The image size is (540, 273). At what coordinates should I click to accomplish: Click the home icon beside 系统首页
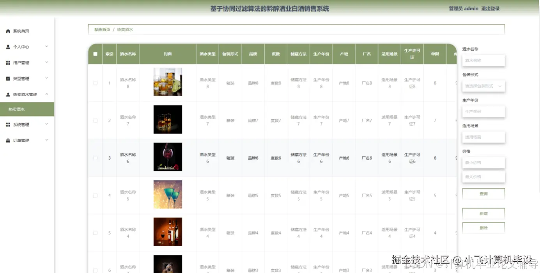tap(8, 31)
